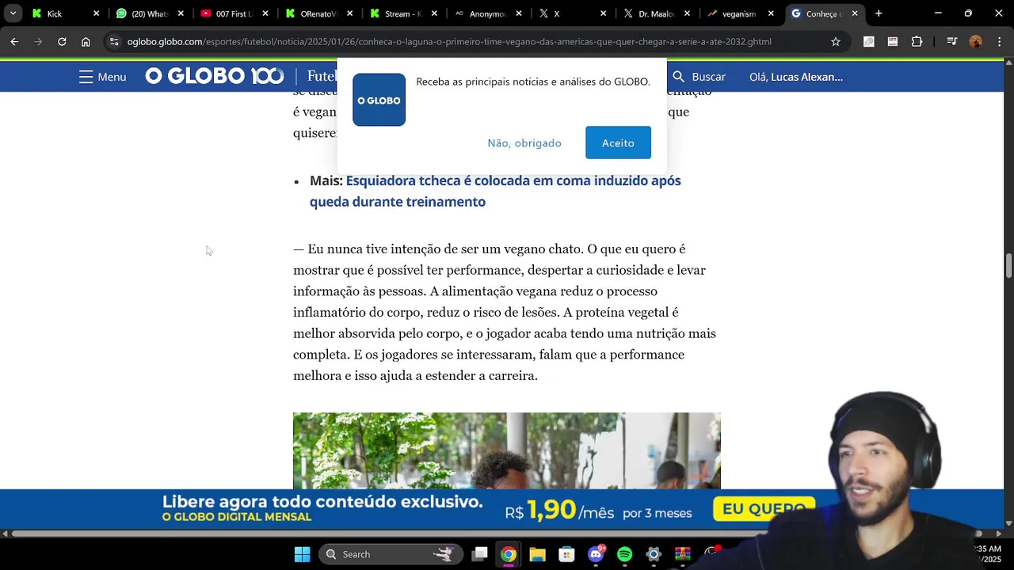
Task: Switch to the Stream - Kick tab
Action: [x=403, y=13]
